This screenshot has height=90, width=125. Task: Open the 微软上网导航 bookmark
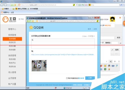coord(21,9)
